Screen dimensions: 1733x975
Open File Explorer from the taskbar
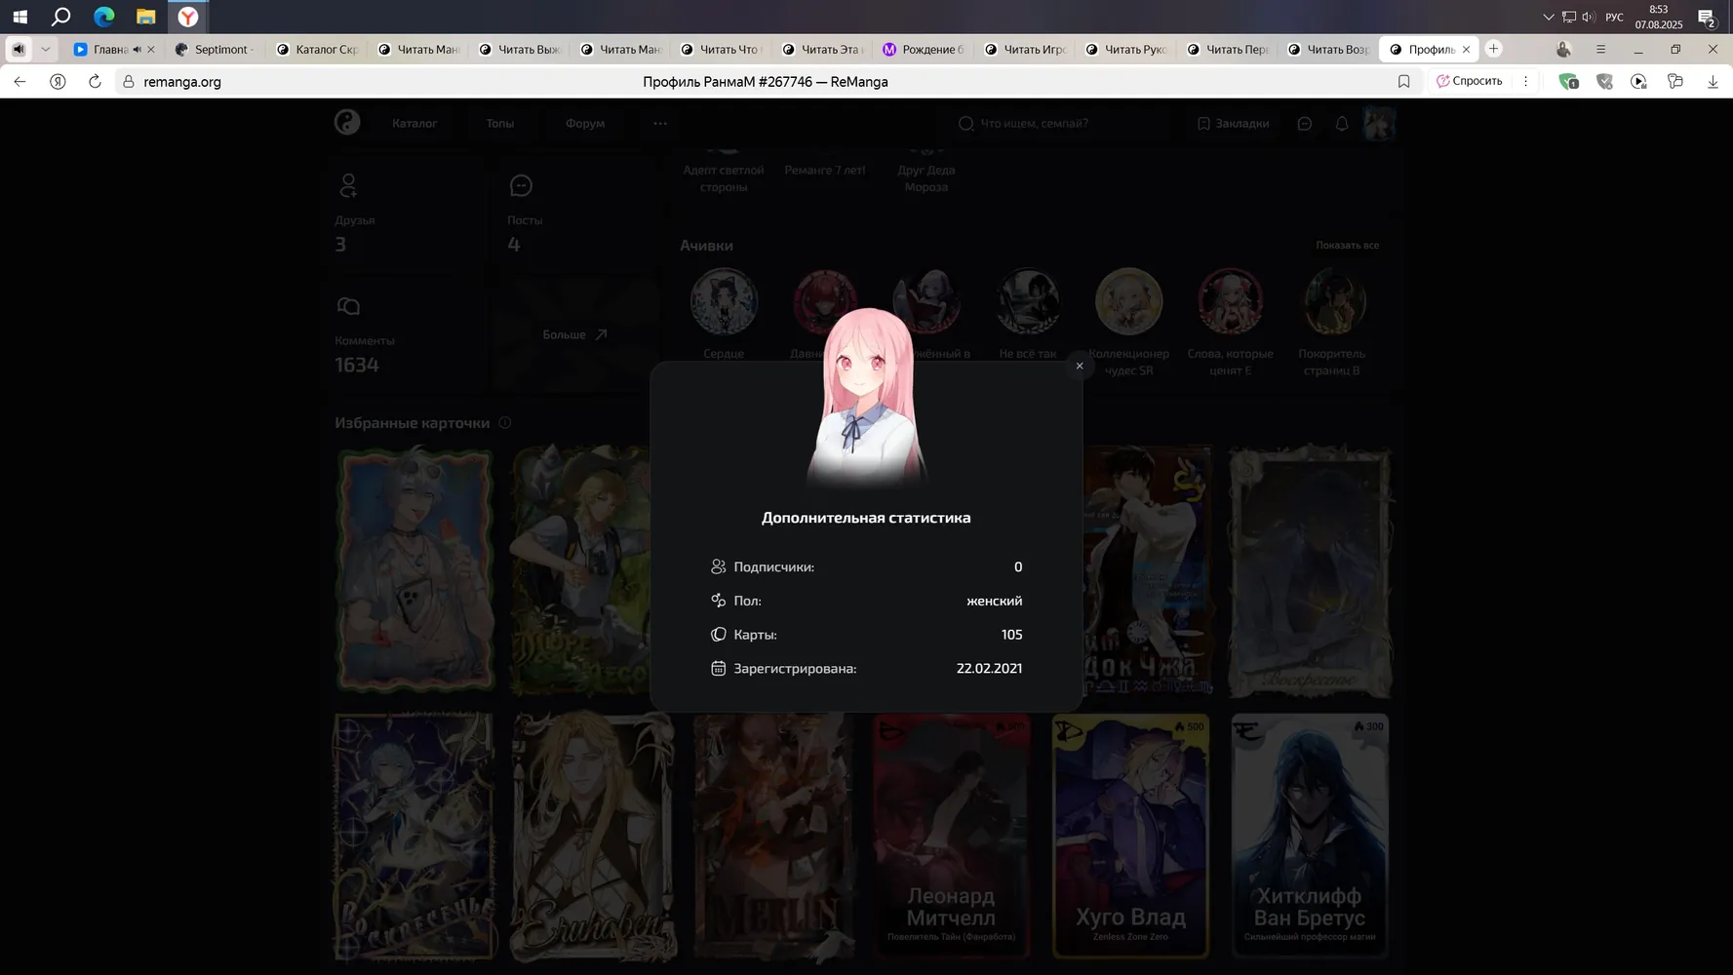pos(145,17)
